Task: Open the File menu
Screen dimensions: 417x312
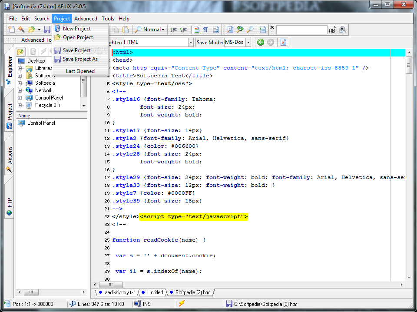Action: pos(13,19)
